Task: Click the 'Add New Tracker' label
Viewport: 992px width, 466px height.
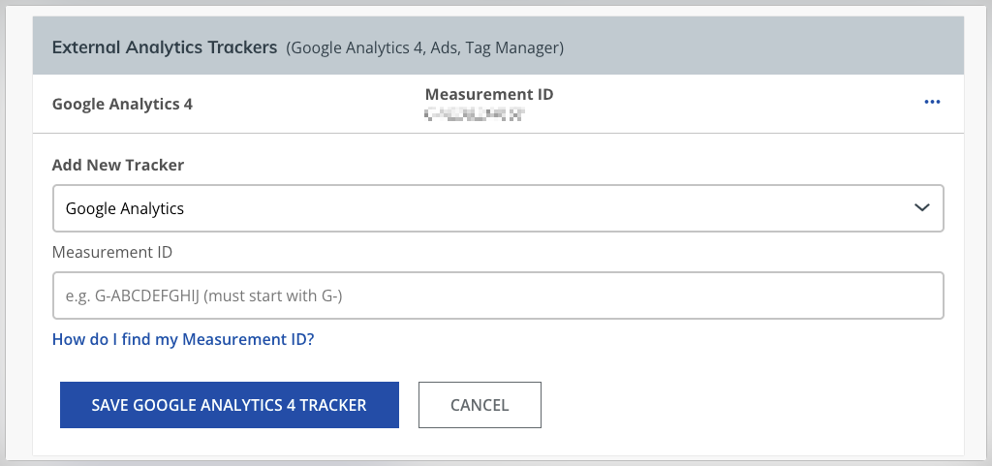Action: pos(117,165)
